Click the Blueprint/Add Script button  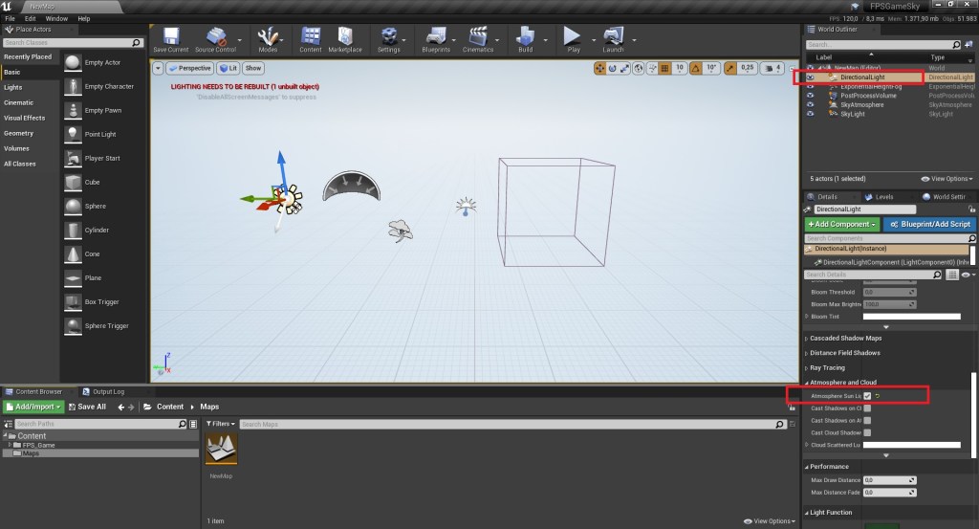click(x=928, y=224)
